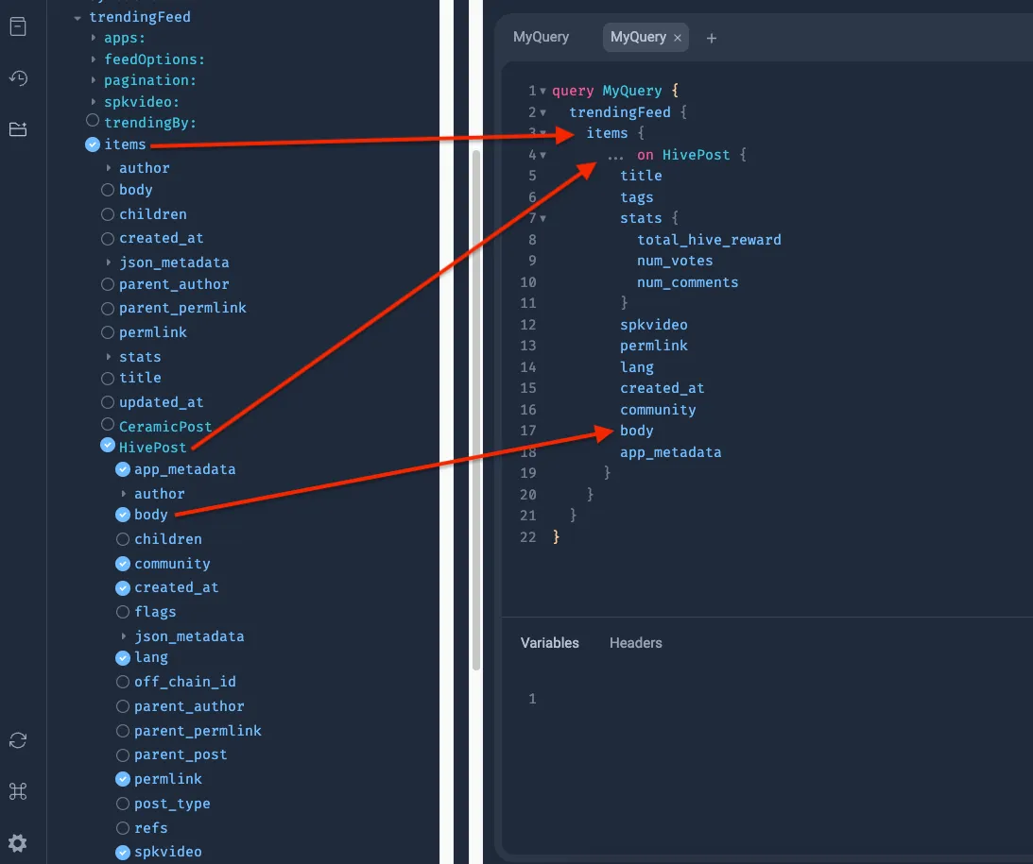
Task: Select the second MyQuery tab
Action: [x=638, y=37]
